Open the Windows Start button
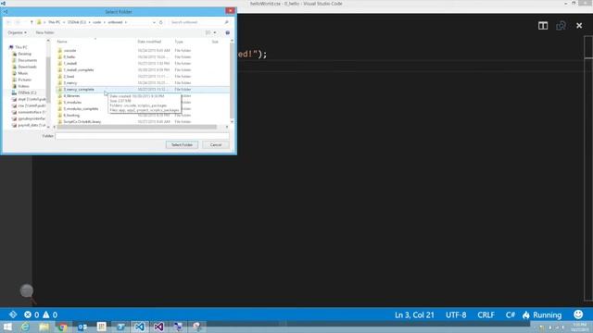Image resolution: width=593 pixels, height=333 pixels. 7,327
